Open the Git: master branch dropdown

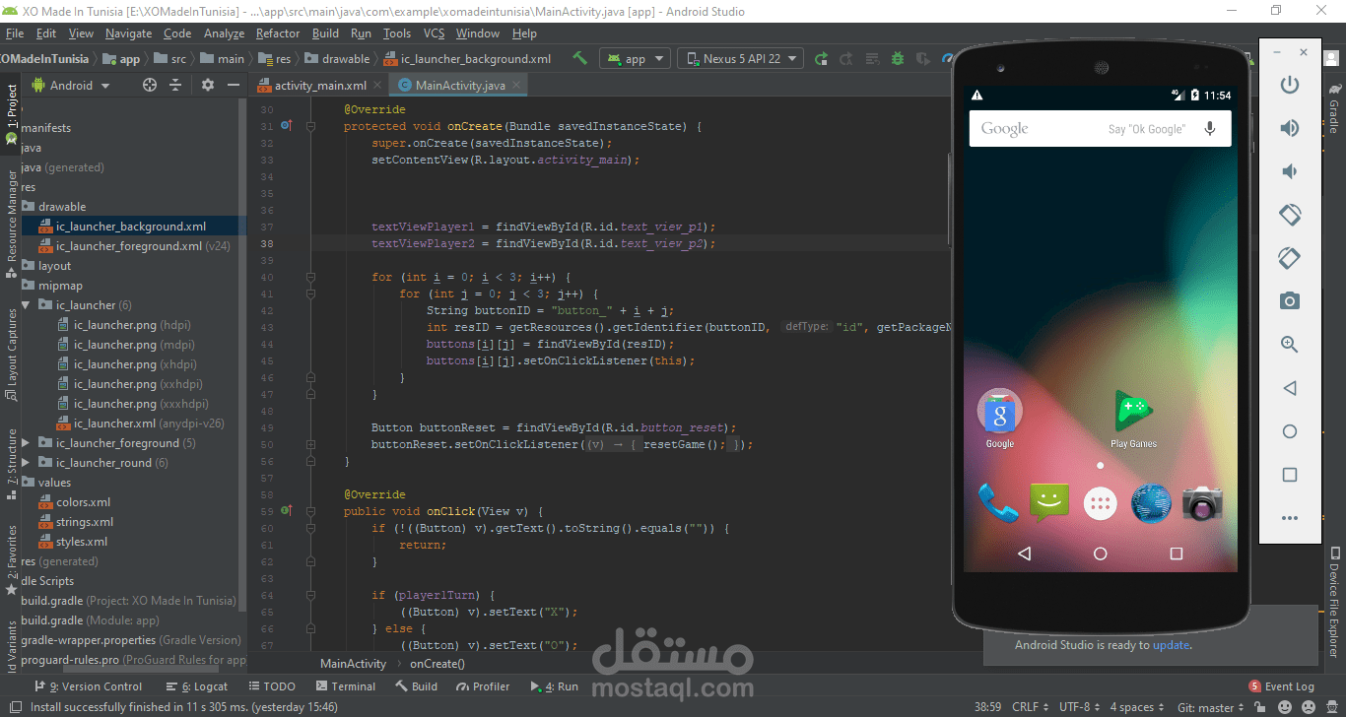click(x=1212, y=707)
